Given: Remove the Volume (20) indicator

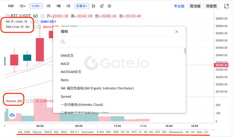Looking at the screenshot, I should click(x=32, y=101).
